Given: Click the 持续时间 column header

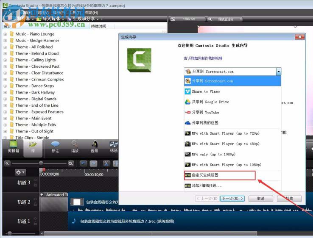Looking at the screenshot, I should [x=99, y=26].
